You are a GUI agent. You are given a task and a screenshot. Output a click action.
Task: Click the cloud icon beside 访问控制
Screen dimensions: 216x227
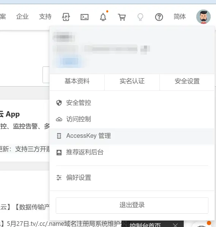59,119
